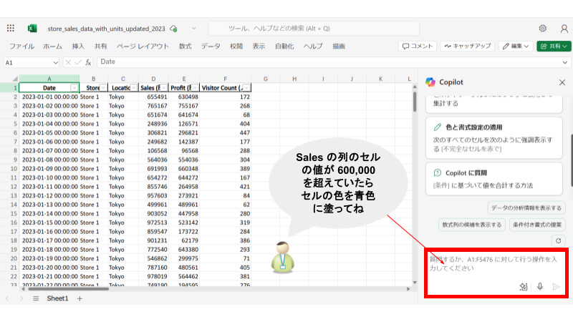The width and height of the screenshot is (573, 322).
Task: Refresh Copilot suggestions with the reload icon
Action: tap(558, 240)
